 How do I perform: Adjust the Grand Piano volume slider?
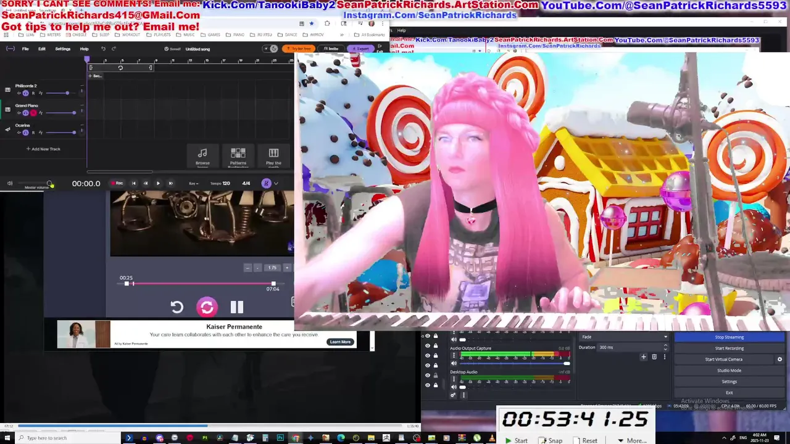(x=61, y=113)
